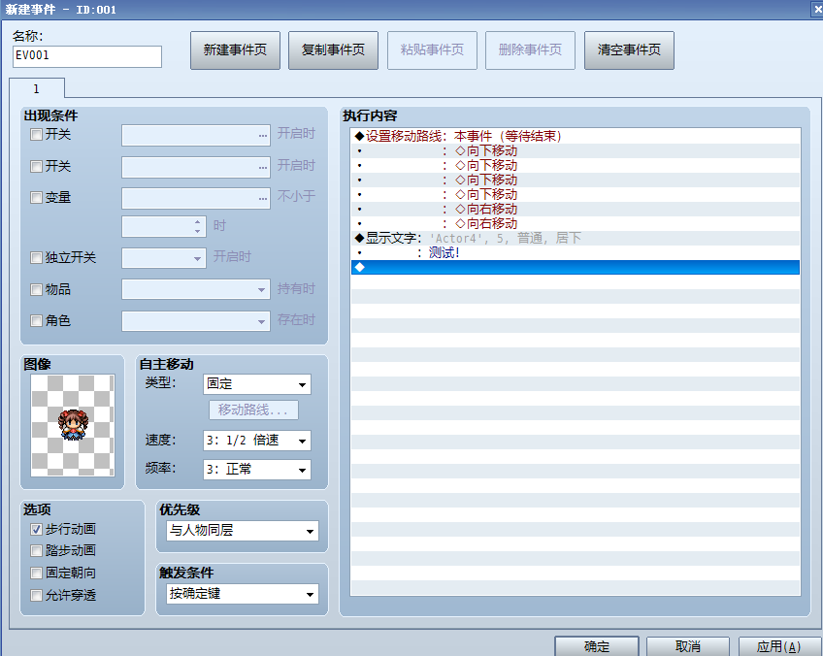Screen dimensions: 823x656
Task: Click the 新建事件页 button
Action: point(235,50)
